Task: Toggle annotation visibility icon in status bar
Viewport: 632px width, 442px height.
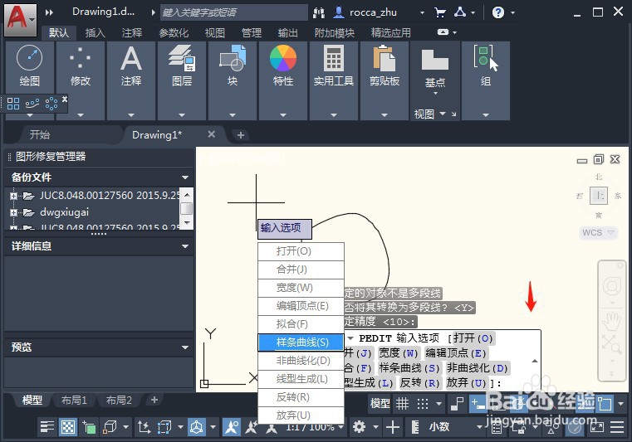Action: coord(232,427)
